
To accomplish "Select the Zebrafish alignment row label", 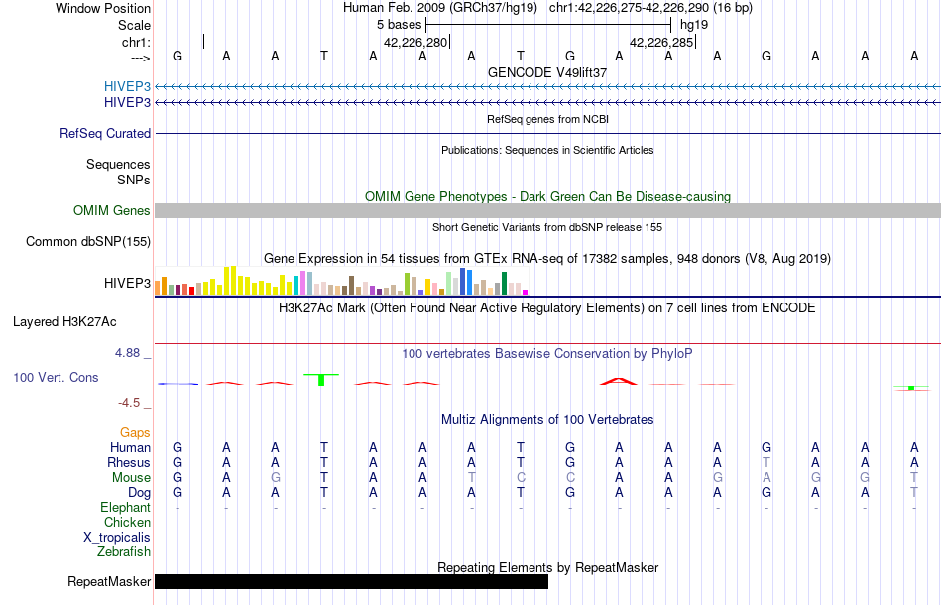I will (124, 551).
